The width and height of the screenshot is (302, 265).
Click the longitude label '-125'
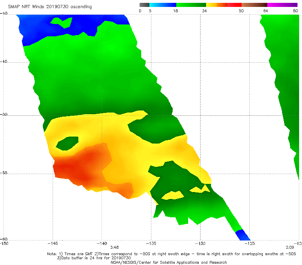[x=250, y=244]
